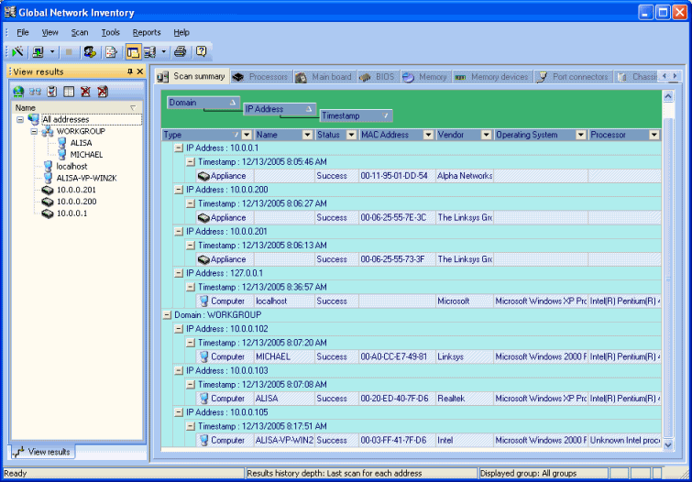Collapse Timestamp 12/13/2005 8:07:20 AM group
The width and height of the screenshot is (692, 482).
pos(191,343)
